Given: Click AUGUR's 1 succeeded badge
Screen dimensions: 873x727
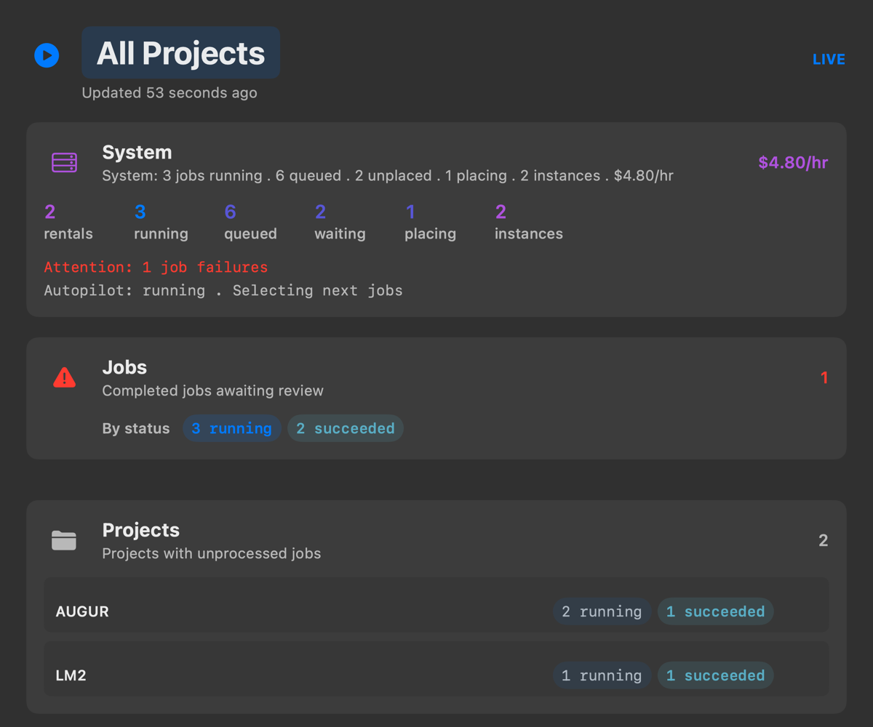Looking at the screenshot, I should (715, 611).
